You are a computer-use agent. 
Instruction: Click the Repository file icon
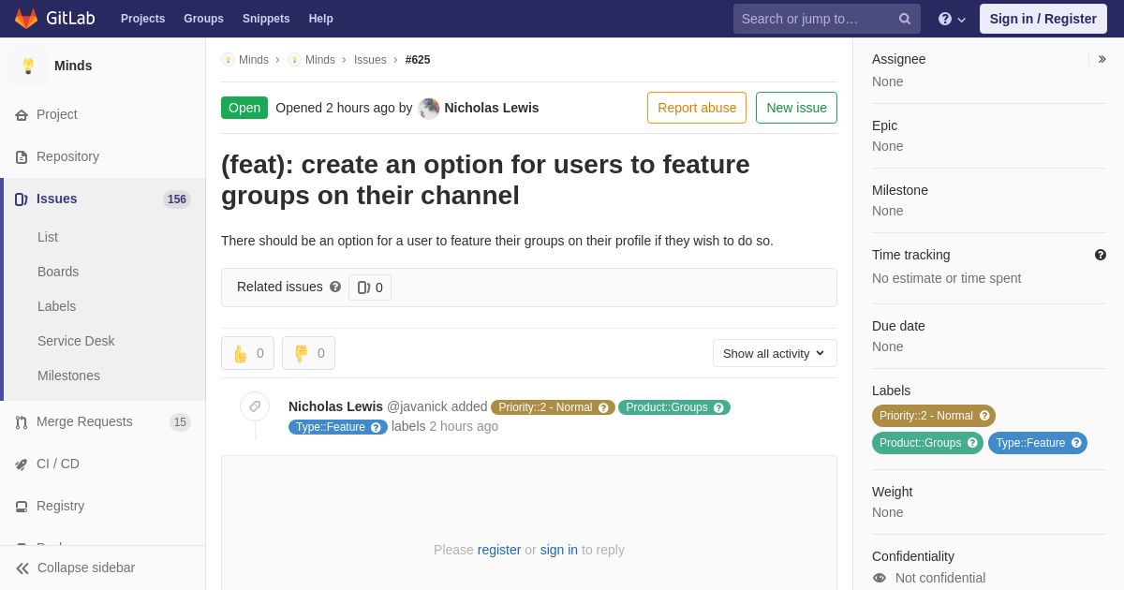[x=22, y=157]
